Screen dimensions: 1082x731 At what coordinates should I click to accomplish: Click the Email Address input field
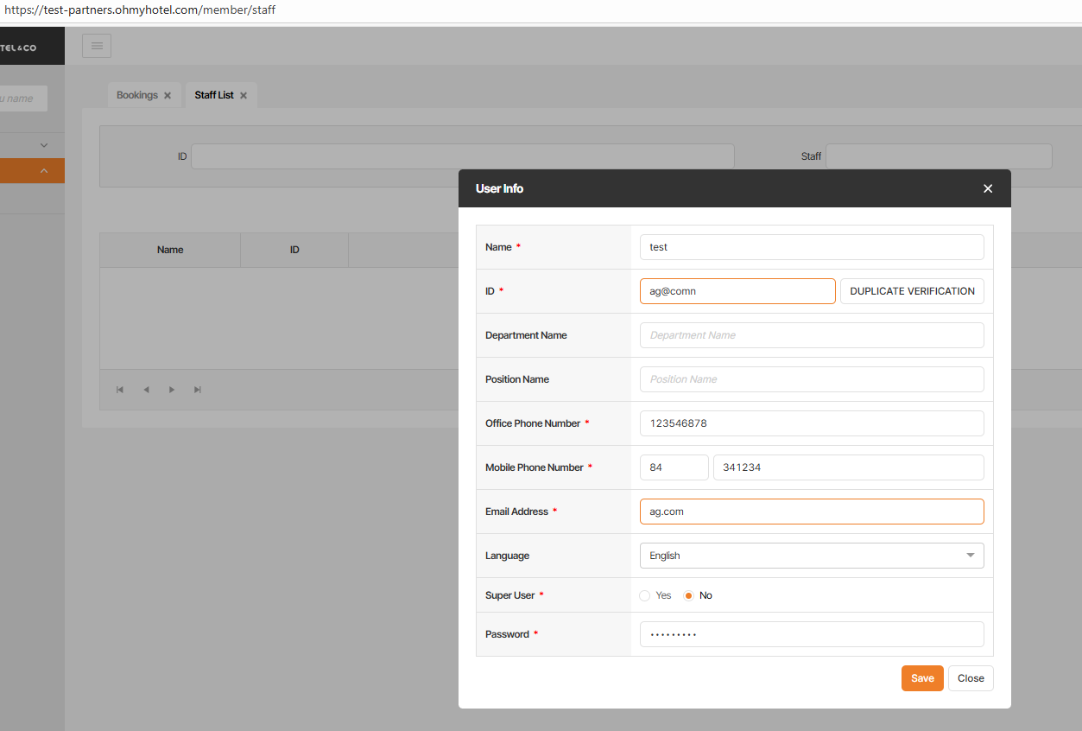coord(811,512)
